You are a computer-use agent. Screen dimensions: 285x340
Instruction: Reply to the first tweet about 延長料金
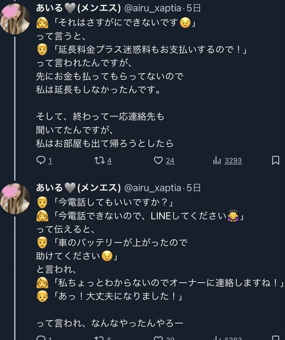click(44, 160)
